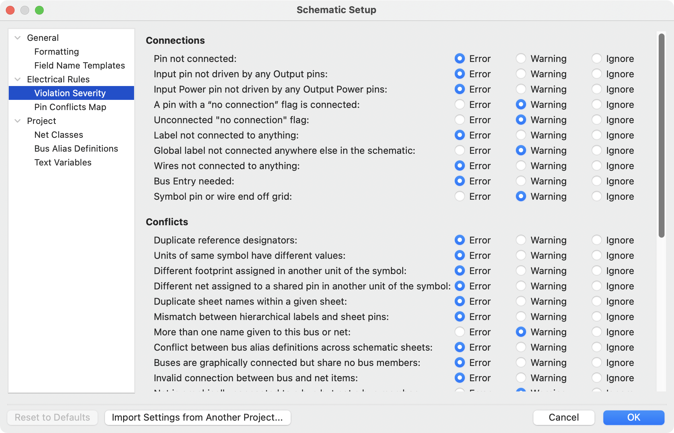Change 'Duplicate reference designators' to Warning
The image size is (674, 433).
click(x=522, y=240)
